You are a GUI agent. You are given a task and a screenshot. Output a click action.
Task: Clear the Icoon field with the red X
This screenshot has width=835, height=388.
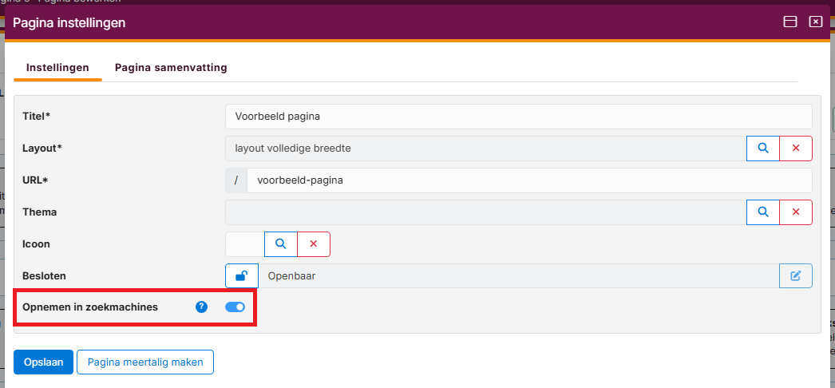pyautogui.click(x=314, y=244)
